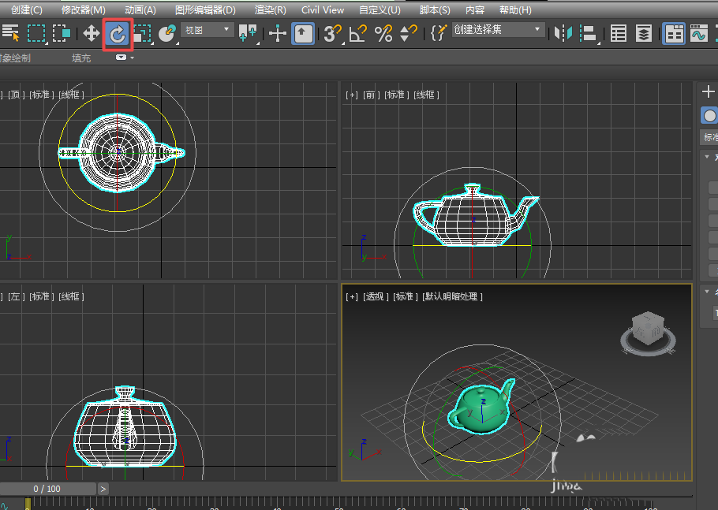Image resolution: width=718 pixels, height=510 pixels.
Task: Activate the Select and Rotate tool
Action: 117,33
